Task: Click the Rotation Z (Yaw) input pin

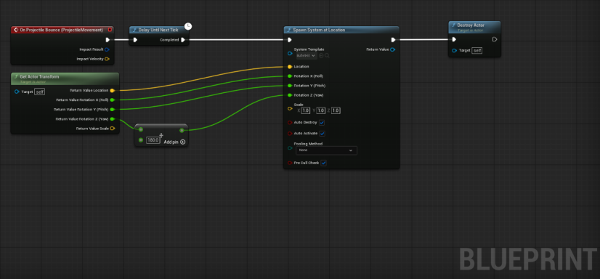Action: (x=290, y=95)
